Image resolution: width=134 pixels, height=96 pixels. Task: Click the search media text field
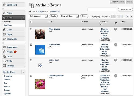(102, 9)
